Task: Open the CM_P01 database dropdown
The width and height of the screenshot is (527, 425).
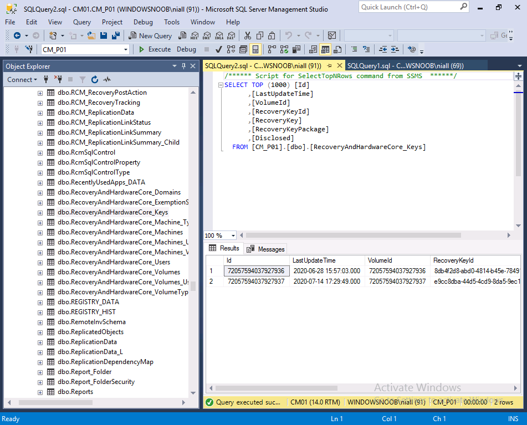Action: pyautogui.click(x=126, y=50)
